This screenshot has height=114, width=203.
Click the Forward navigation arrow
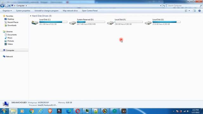click(x=6, y=6)
